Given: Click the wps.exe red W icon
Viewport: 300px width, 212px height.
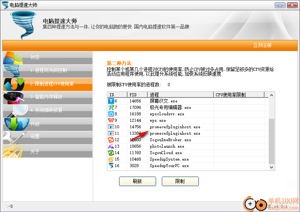Looking at the screenshot, I should 111,120.
